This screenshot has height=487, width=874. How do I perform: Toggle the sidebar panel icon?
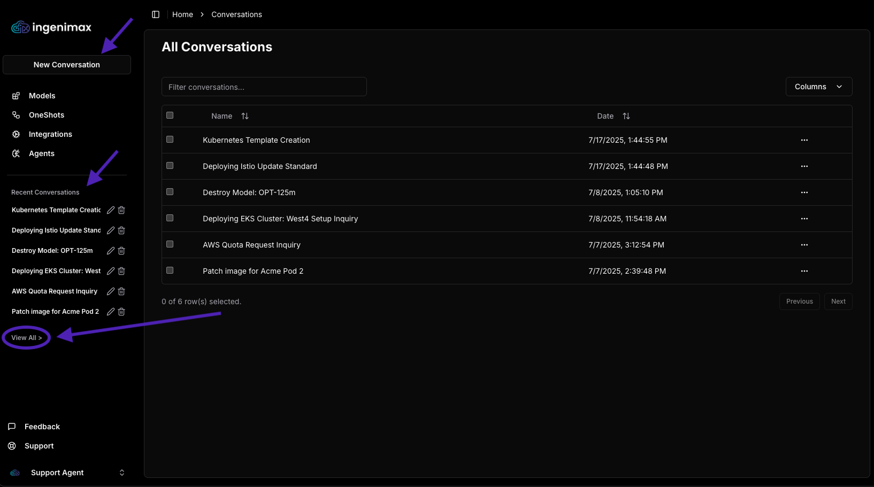(156, 14)
